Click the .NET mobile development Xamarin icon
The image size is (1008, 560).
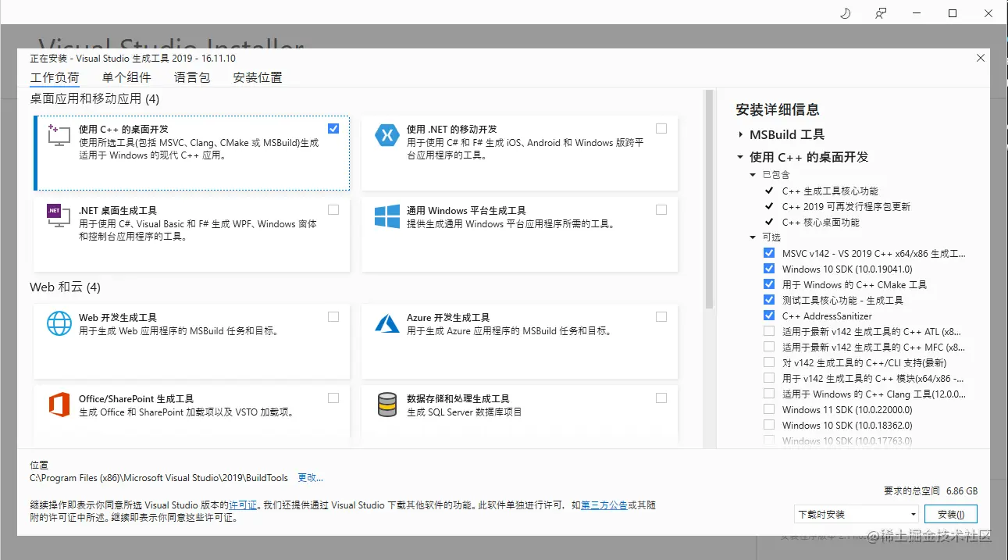(x=387, y=135)
